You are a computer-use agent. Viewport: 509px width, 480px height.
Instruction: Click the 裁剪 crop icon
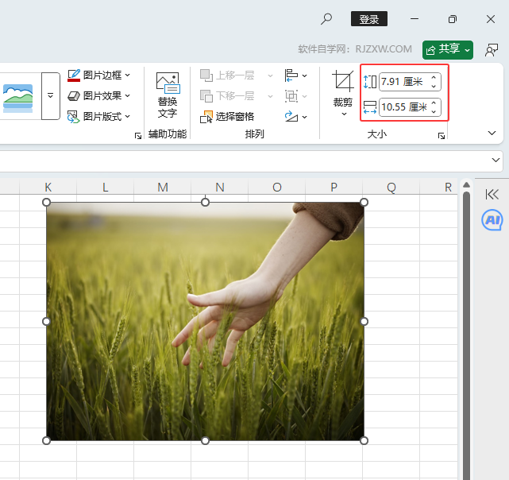click(x=343, y=81)
